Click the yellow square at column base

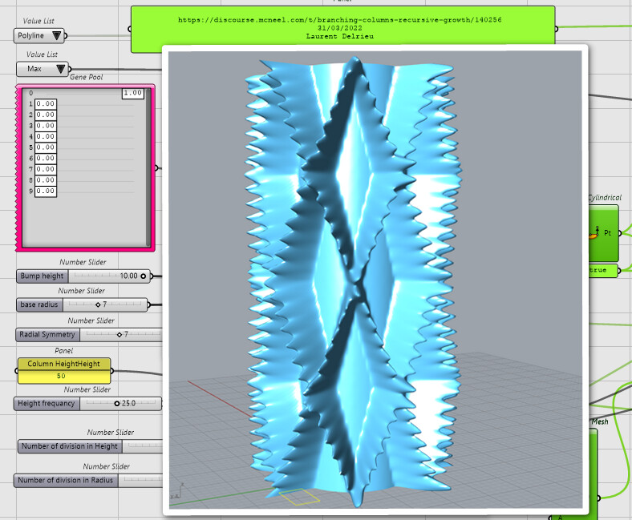pos(299,497)
